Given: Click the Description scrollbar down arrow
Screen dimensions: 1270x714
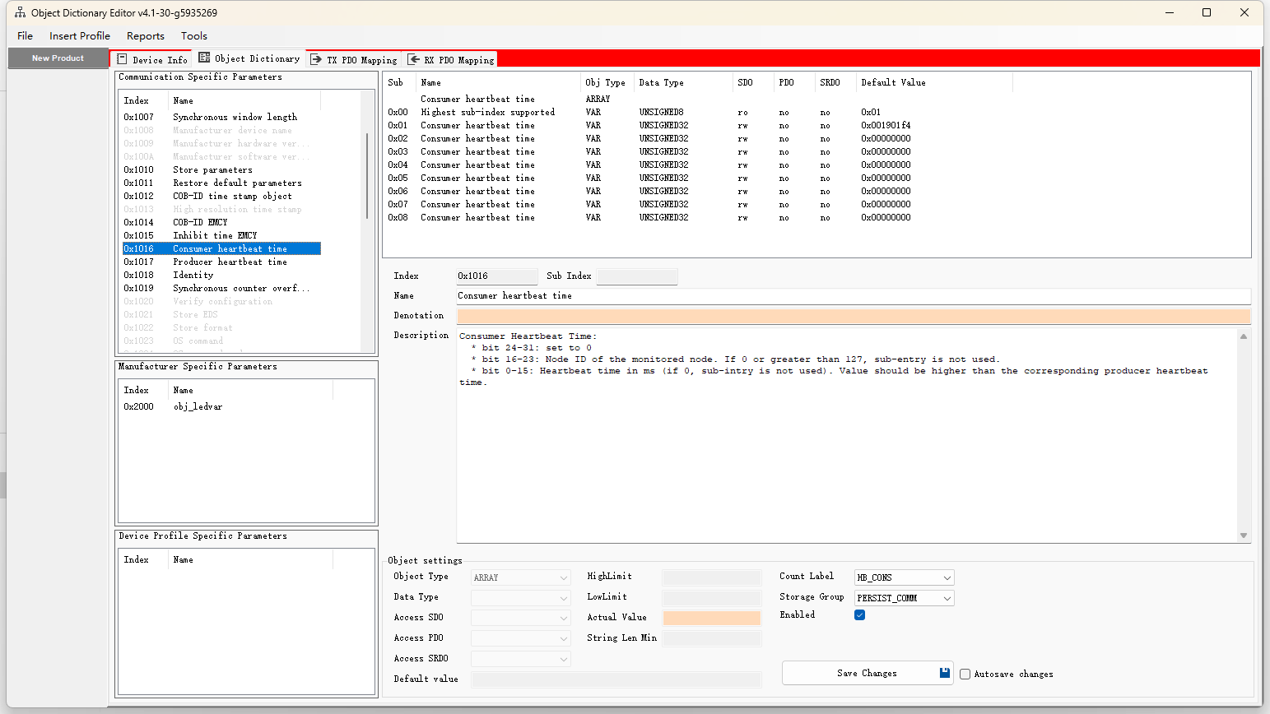Looking at the screenshot, I should tap(1244, 535).
